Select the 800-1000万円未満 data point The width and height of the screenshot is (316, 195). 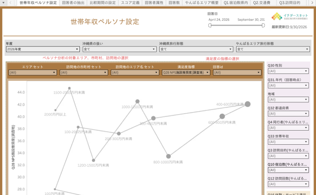168,156
